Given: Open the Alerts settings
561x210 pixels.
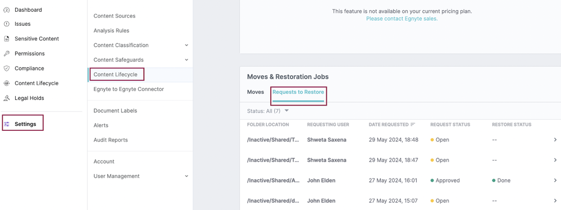Looking at the screenshot, I should pyautogui.click(x=101, y=126).
